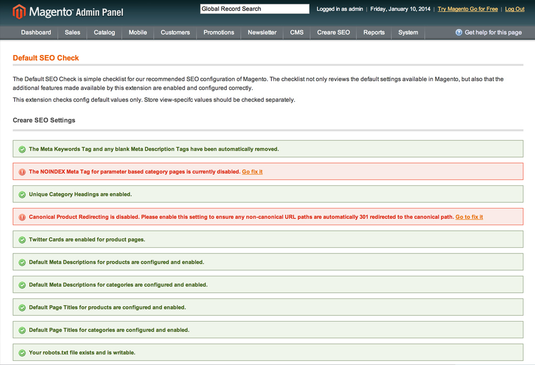Open the Dashboard menu
535x365 pixels.
[x=36, y=32]
